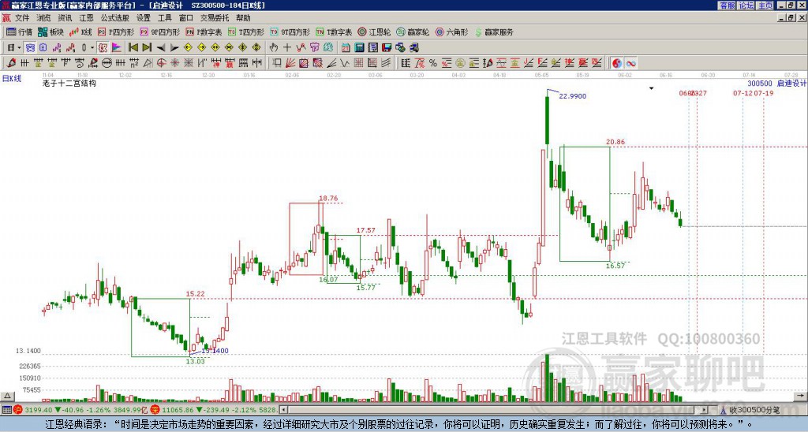Open the calendar date icon

(346, 48)
